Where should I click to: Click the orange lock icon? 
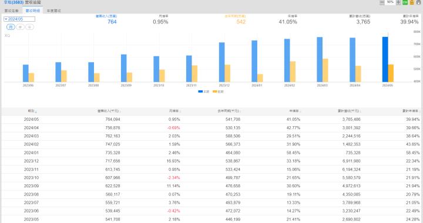point(412,2)
